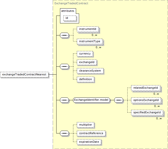Select the exchangeTradedContractNearest root element
Image resolution: width=168 pixels, height=149 pixels.
25,74
